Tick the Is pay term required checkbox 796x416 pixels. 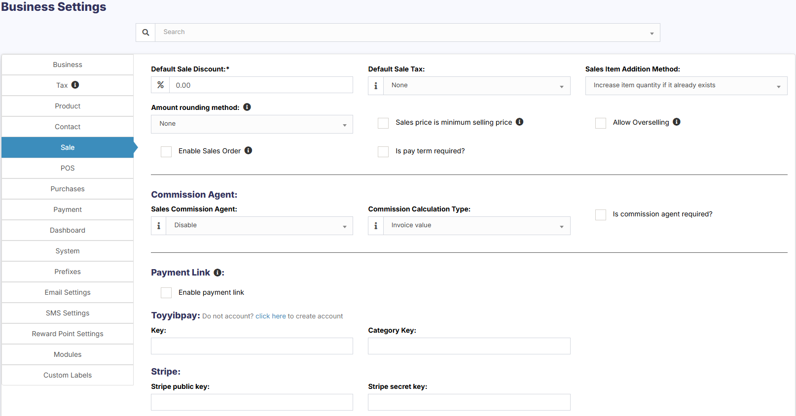coord(383,151)
